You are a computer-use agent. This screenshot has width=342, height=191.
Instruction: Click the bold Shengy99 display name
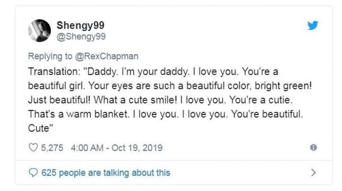[80, 25]
